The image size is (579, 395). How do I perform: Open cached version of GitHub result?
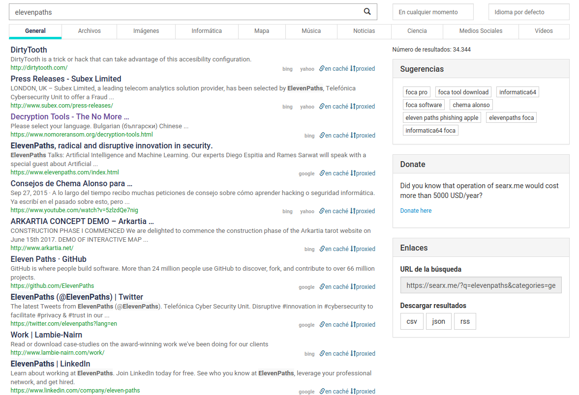(322, 286)
